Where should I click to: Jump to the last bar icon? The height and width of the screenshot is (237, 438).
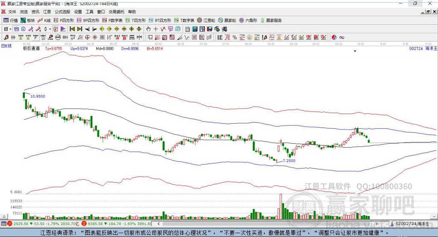pos(80,29)
